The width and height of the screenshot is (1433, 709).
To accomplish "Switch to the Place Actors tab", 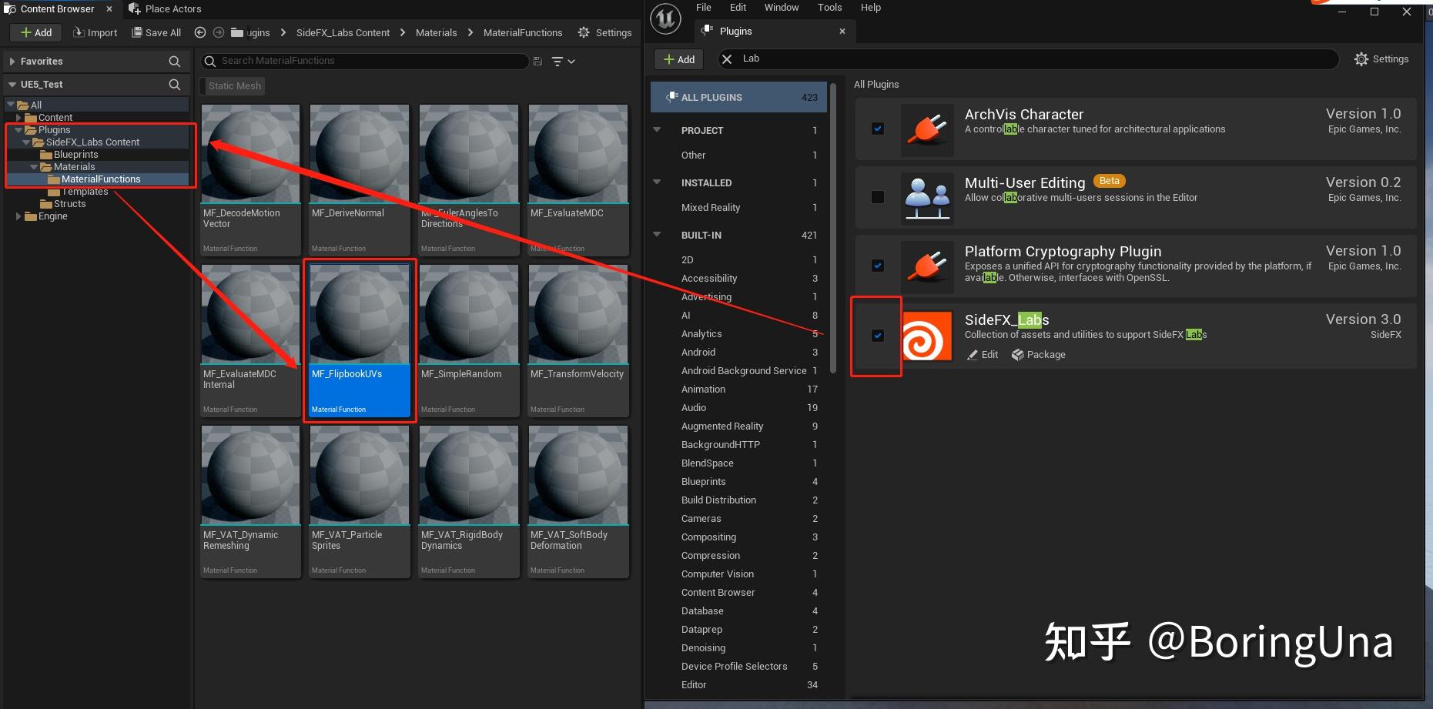I will coord(164,8).
